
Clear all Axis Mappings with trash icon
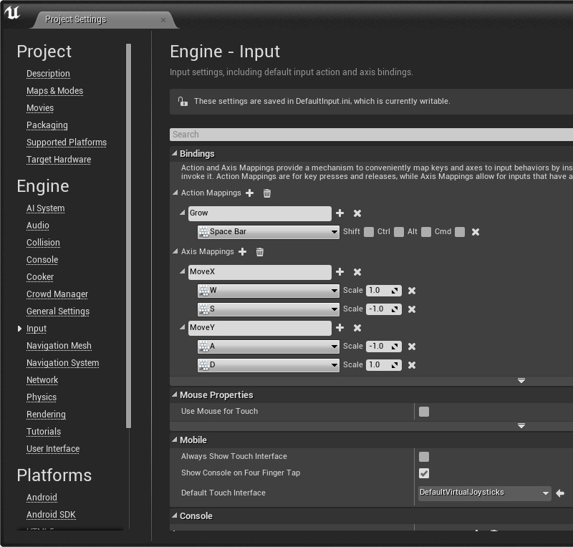point(260,252)
